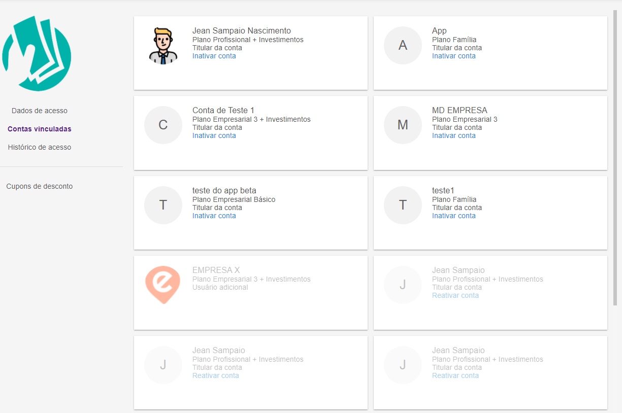Inativar conta for teste do app beta
This screenshot has width=622, height=413.
click(214, 216)
